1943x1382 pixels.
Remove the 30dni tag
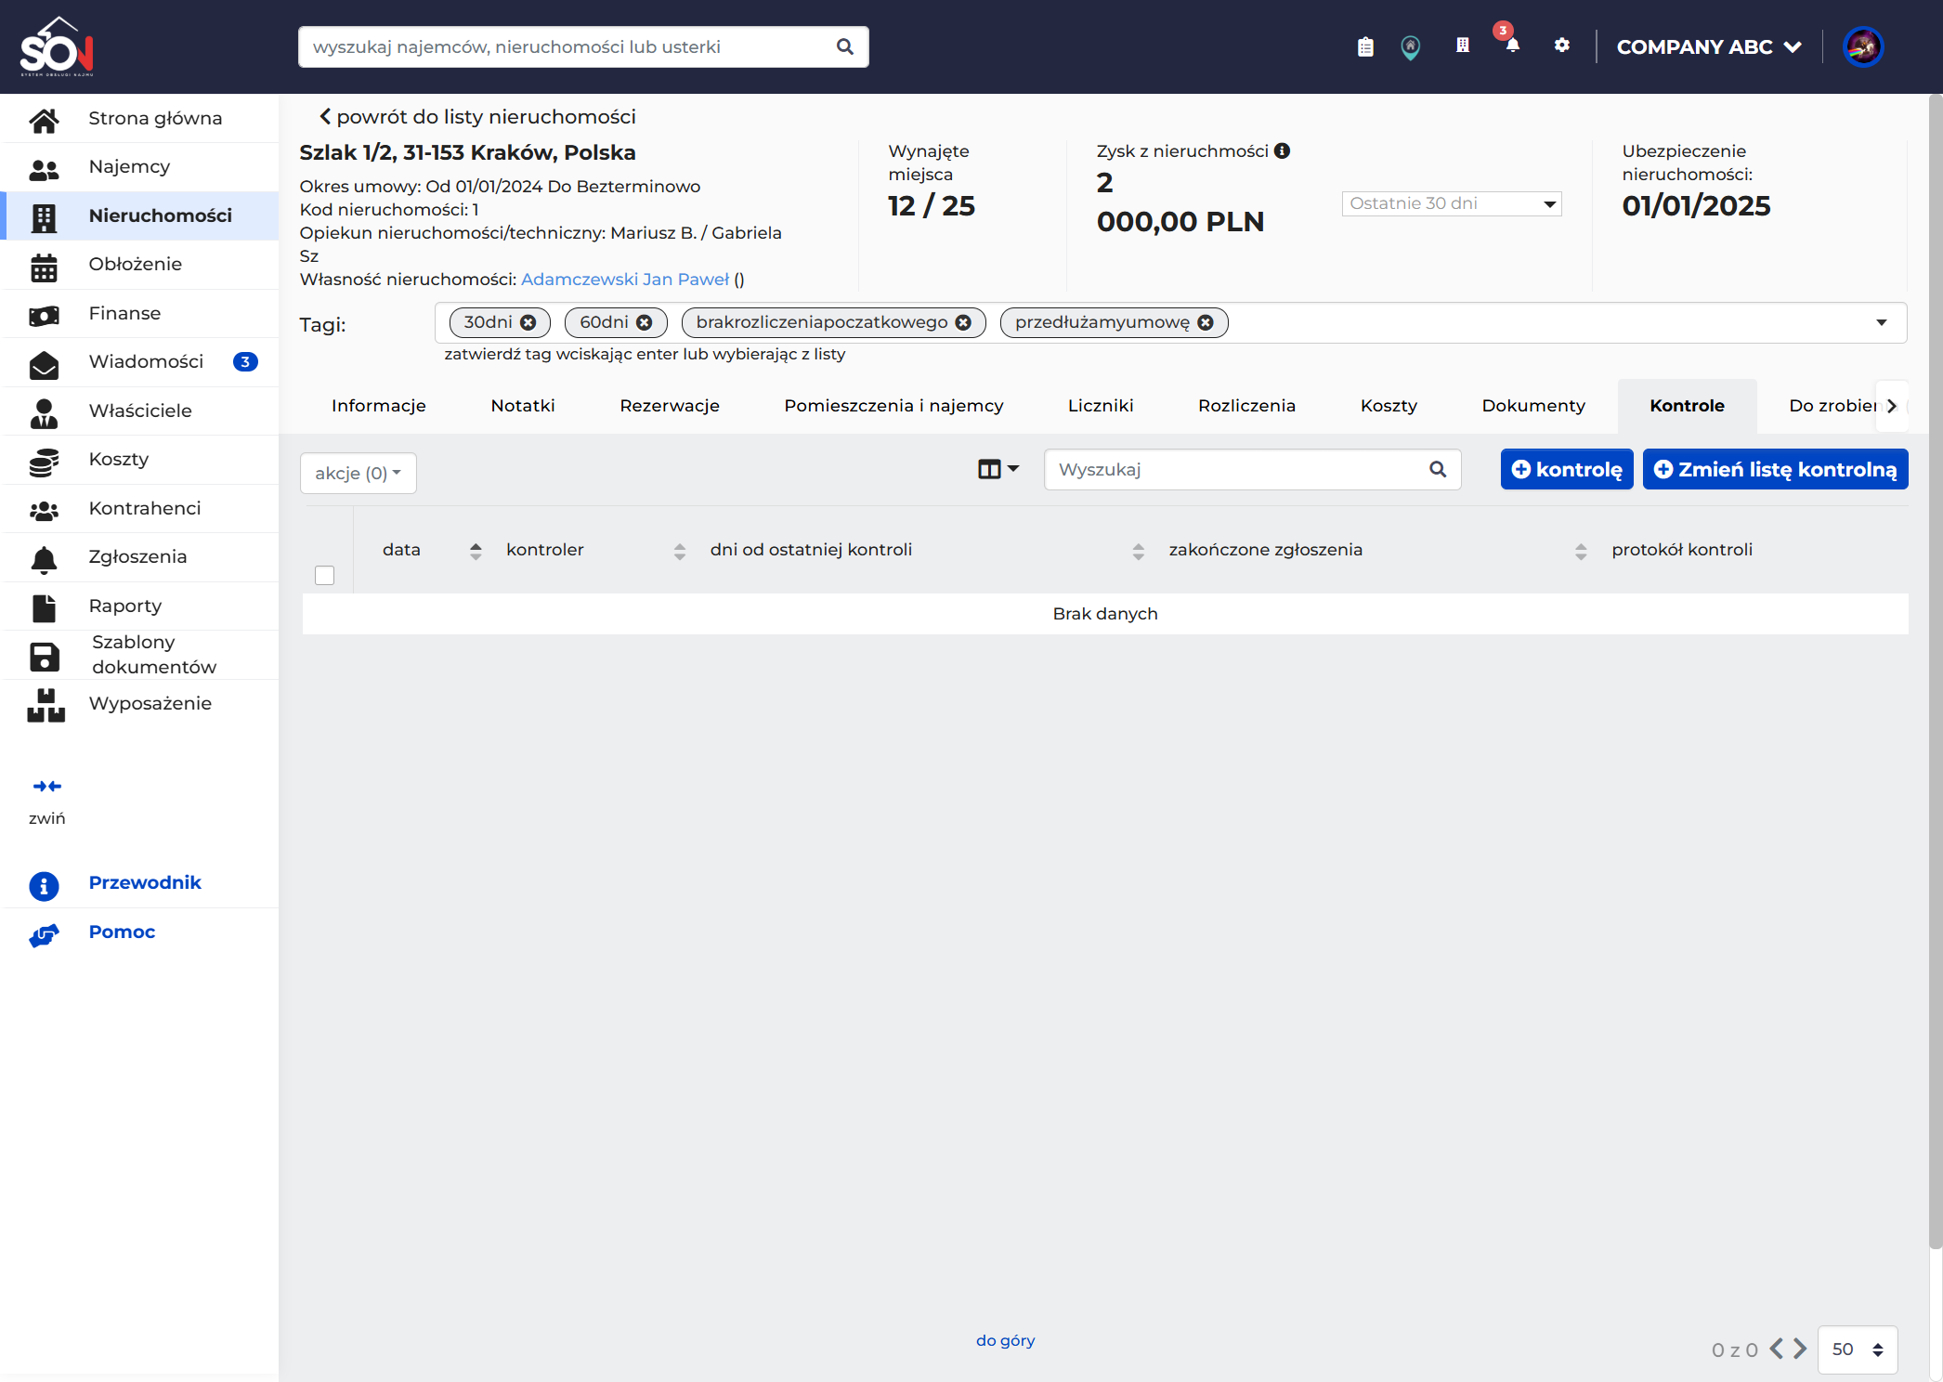(528, 322)
